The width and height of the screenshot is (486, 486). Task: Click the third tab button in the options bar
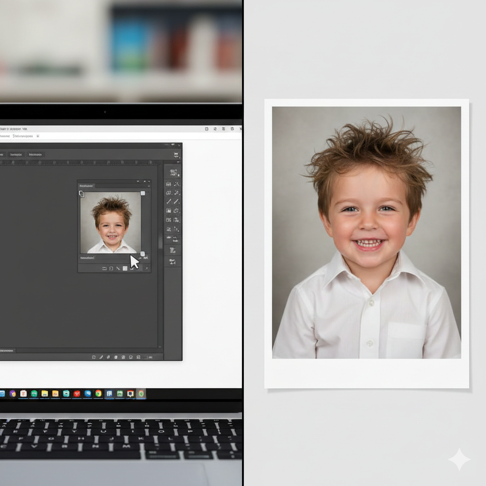[35, 155]
